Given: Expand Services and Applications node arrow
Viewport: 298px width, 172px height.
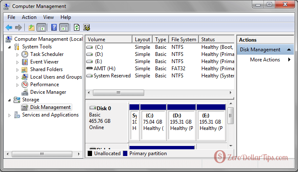Looking at the screenshot, I should coord(9,115).
